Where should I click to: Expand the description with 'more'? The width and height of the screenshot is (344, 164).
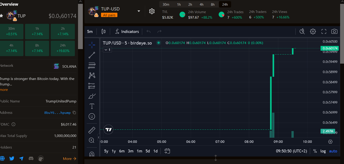click(4, 90)
